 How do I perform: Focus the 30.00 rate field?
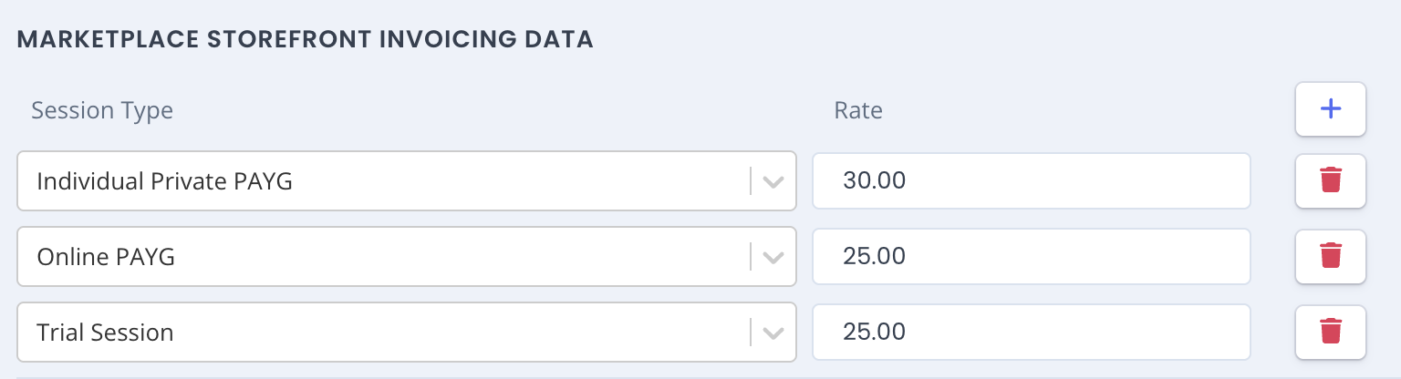pyautogui.click(x=1031, y=180)
